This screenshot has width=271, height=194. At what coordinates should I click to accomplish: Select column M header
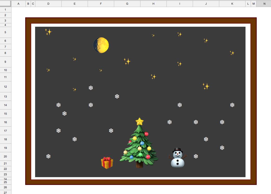(254, 4)
